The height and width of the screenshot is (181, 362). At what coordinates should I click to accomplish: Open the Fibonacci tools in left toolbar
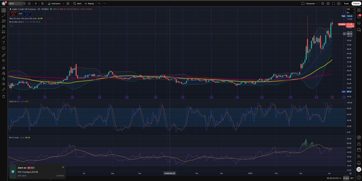tap(4, 21)
